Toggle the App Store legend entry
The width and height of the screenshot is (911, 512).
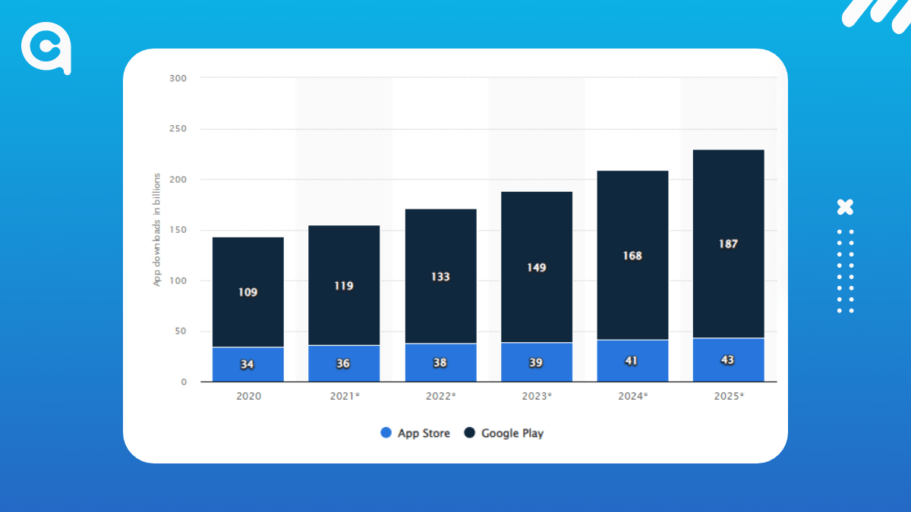point(415,433)
